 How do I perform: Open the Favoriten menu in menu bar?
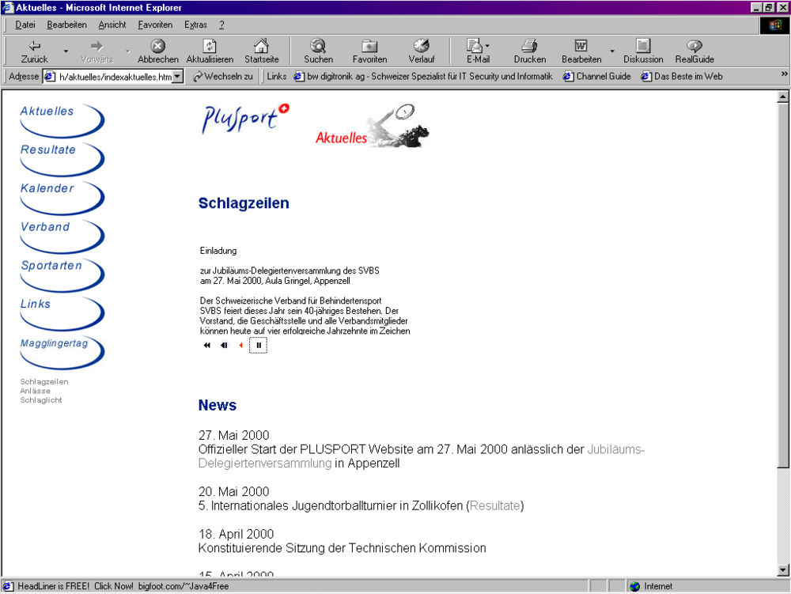coord(155,25)
